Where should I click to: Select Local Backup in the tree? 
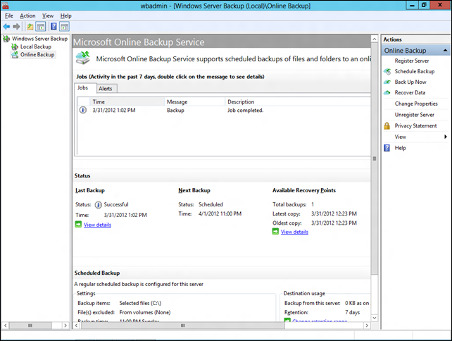(x=36, y=46)
